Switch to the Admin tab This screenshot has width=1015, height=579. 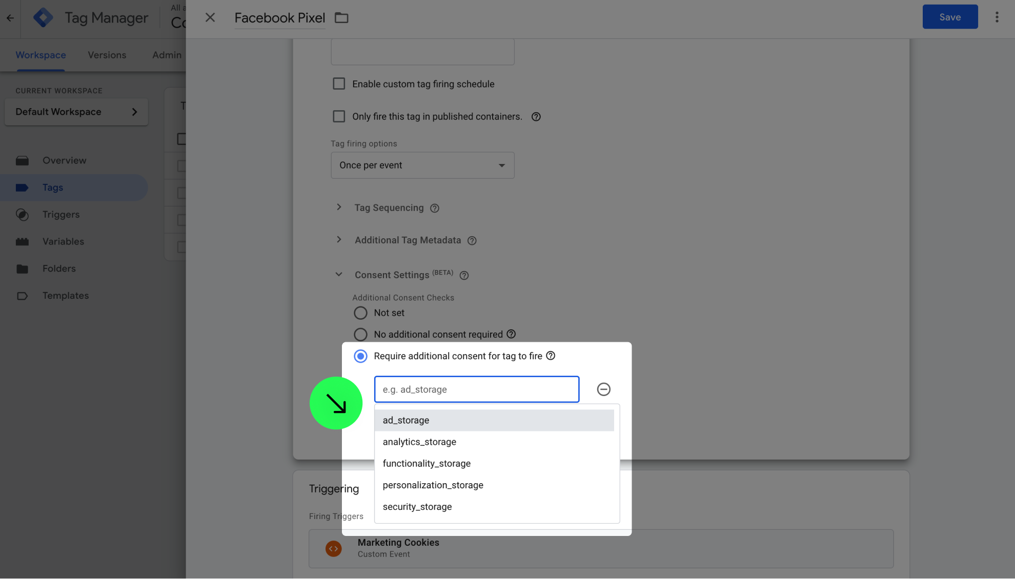167,55
